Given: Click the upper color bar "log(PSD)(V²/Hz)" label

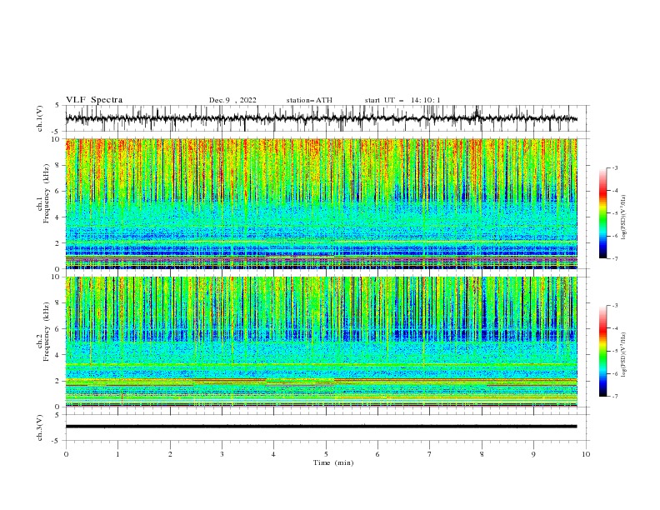Looking at the screenshot, I should coord(623,217).
